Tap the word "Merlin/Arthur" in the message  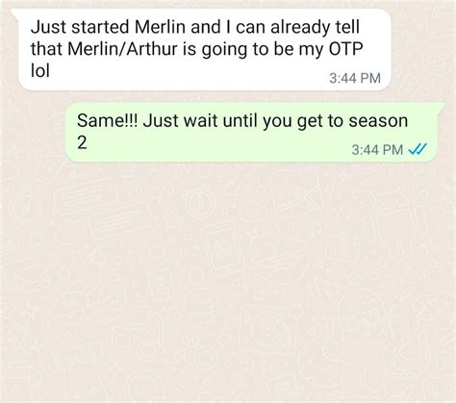click(122, 49)
